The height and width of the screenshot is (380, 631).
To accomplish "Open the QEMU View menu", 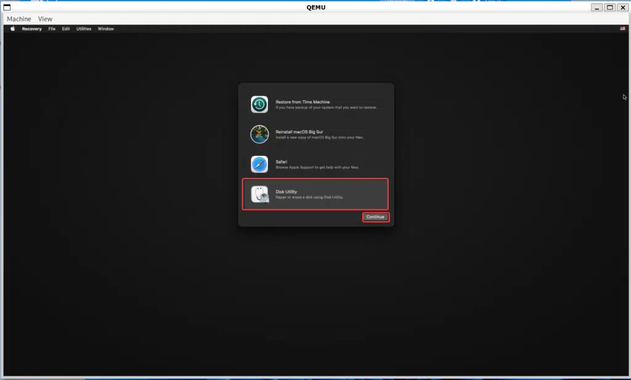I will pyautogui.click(x=45, y=19).
